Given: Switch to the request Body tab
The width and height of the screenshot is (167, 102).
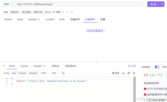Looking at the screenshot, I should [20, 19].
